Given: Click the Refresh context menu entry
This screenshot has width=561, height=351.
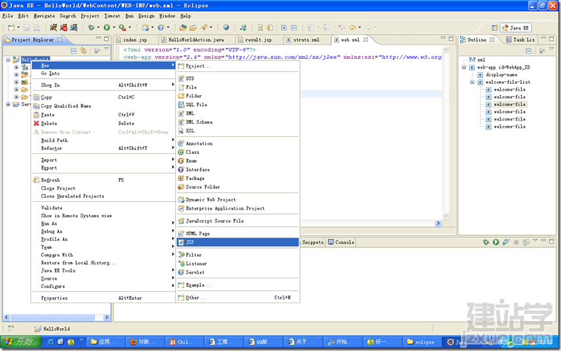Looking at the screenshot, I should pyautogui.click(x=103, y=180).
